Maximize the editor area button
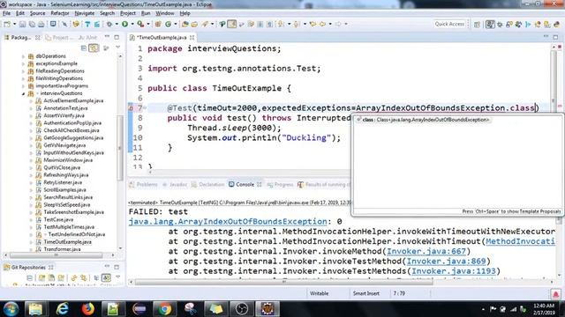 click(555, 37)
